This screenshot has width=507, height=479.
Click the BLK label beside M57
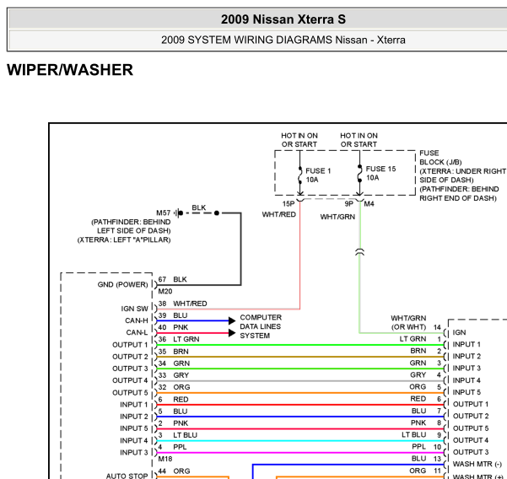(x=199, y=207)
